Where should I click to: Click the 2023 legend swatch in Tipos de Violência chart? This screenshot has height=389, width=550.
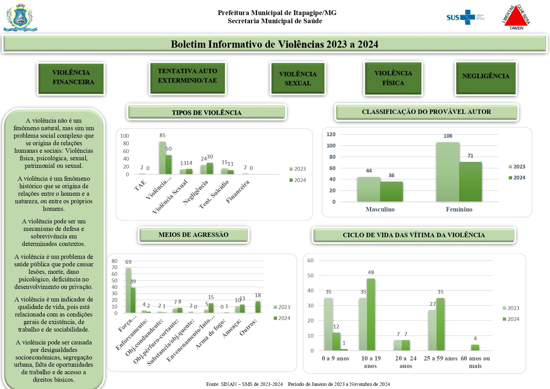coord(291,169)
